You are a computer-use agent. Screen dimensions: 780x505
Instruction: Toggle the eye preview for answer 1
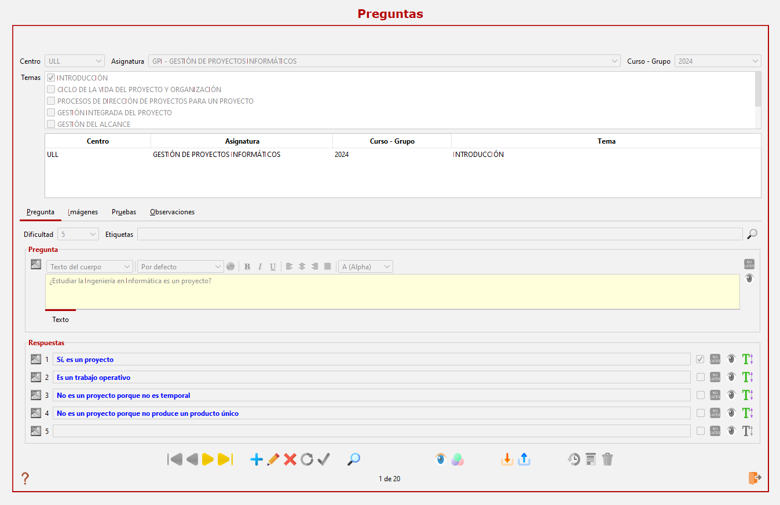(731, 359)
